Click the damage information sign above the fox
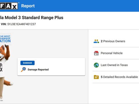Screen dimensions: 139x104 click(x=5, y=39)
